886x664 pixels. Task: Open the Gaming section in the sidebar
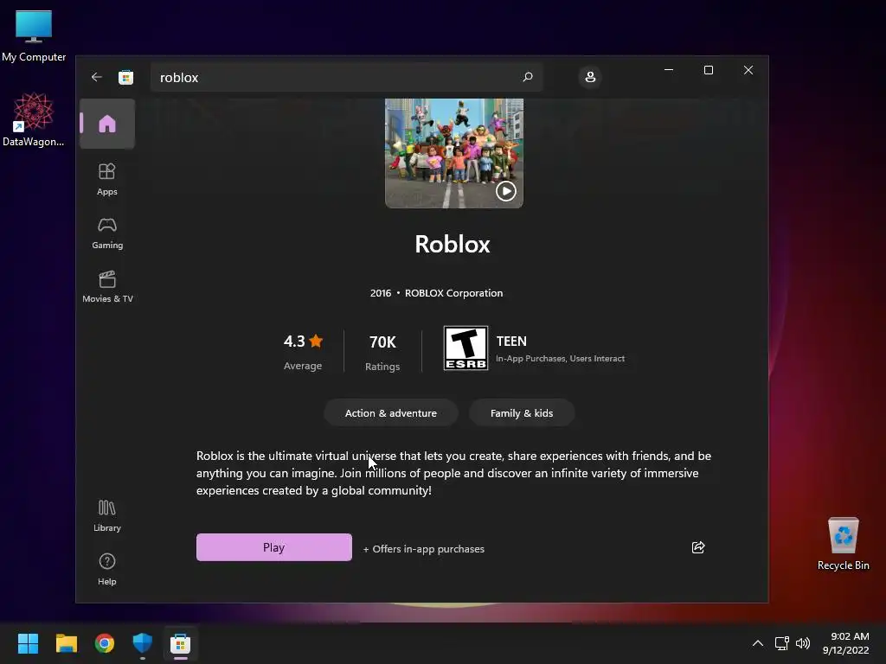[x=106, y=233]
